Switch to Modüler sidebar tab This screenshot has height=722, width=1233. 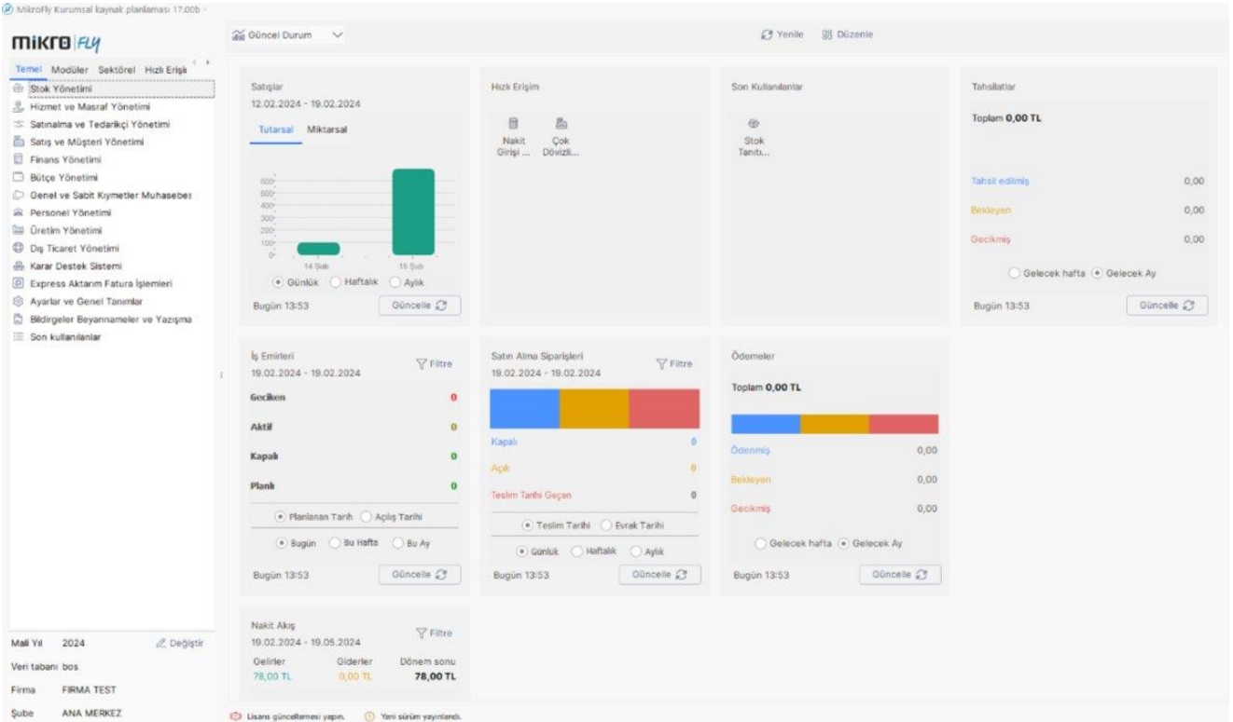coord(70,70)
